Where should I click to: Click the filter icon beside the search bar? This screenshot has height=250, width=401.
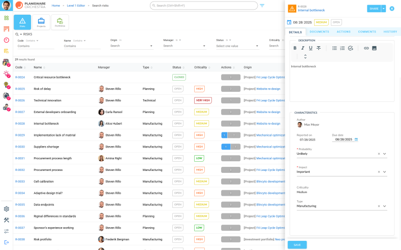262,6
